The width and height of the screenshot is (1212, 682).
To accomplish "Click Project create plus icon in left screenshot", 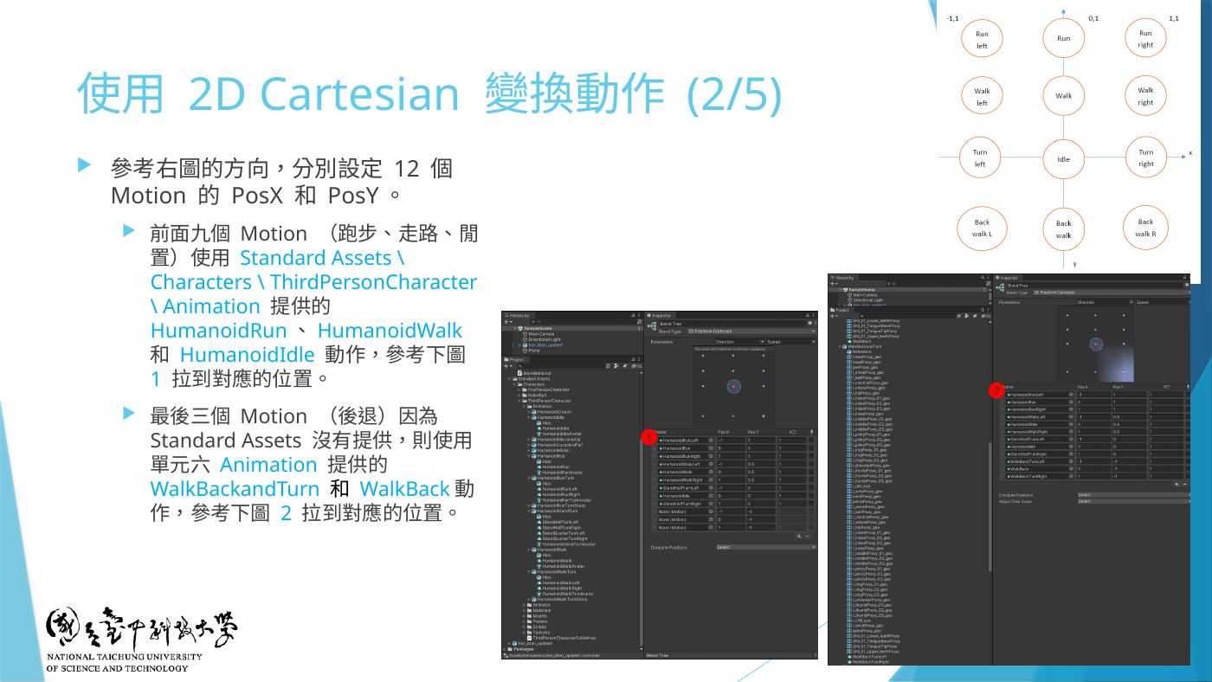I will click(506, 366).
